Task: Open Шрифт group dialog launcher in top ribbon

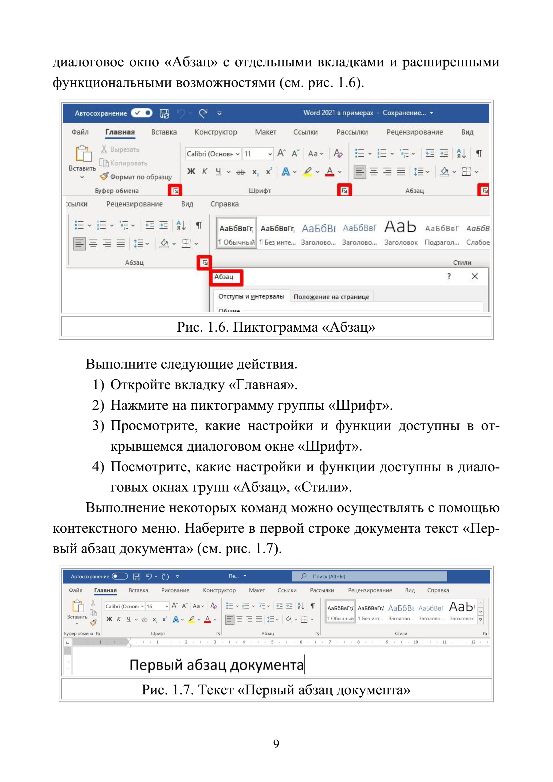Action: [x=344, y=190]
